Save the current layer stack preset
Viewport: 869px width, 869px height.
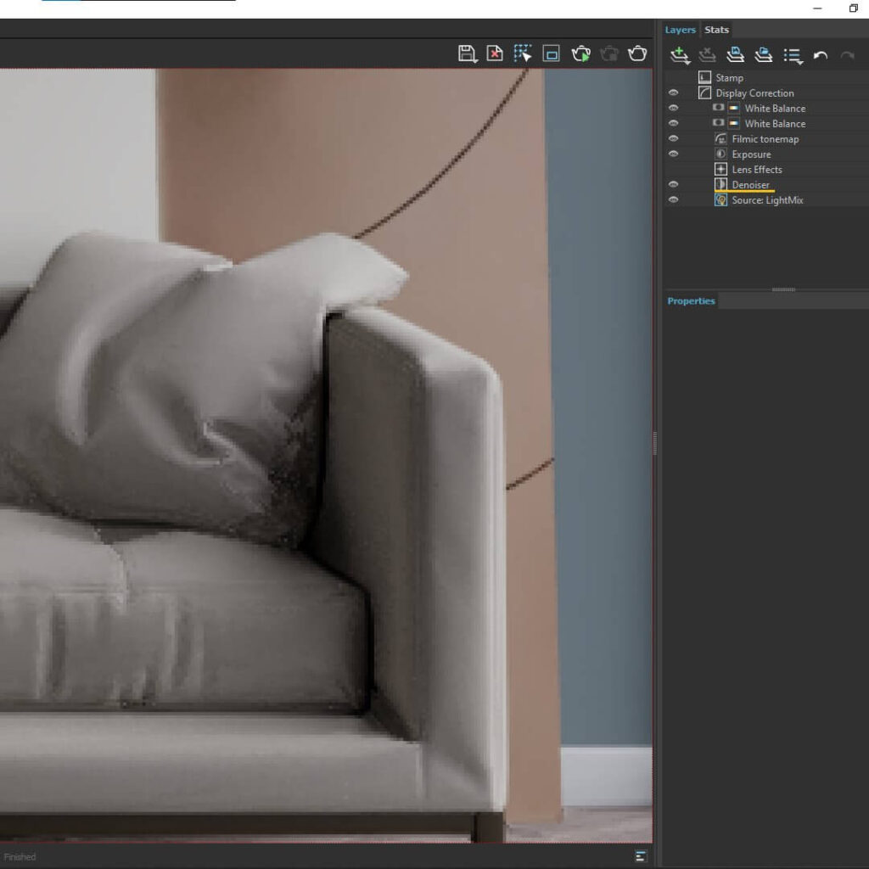point(736,54)
